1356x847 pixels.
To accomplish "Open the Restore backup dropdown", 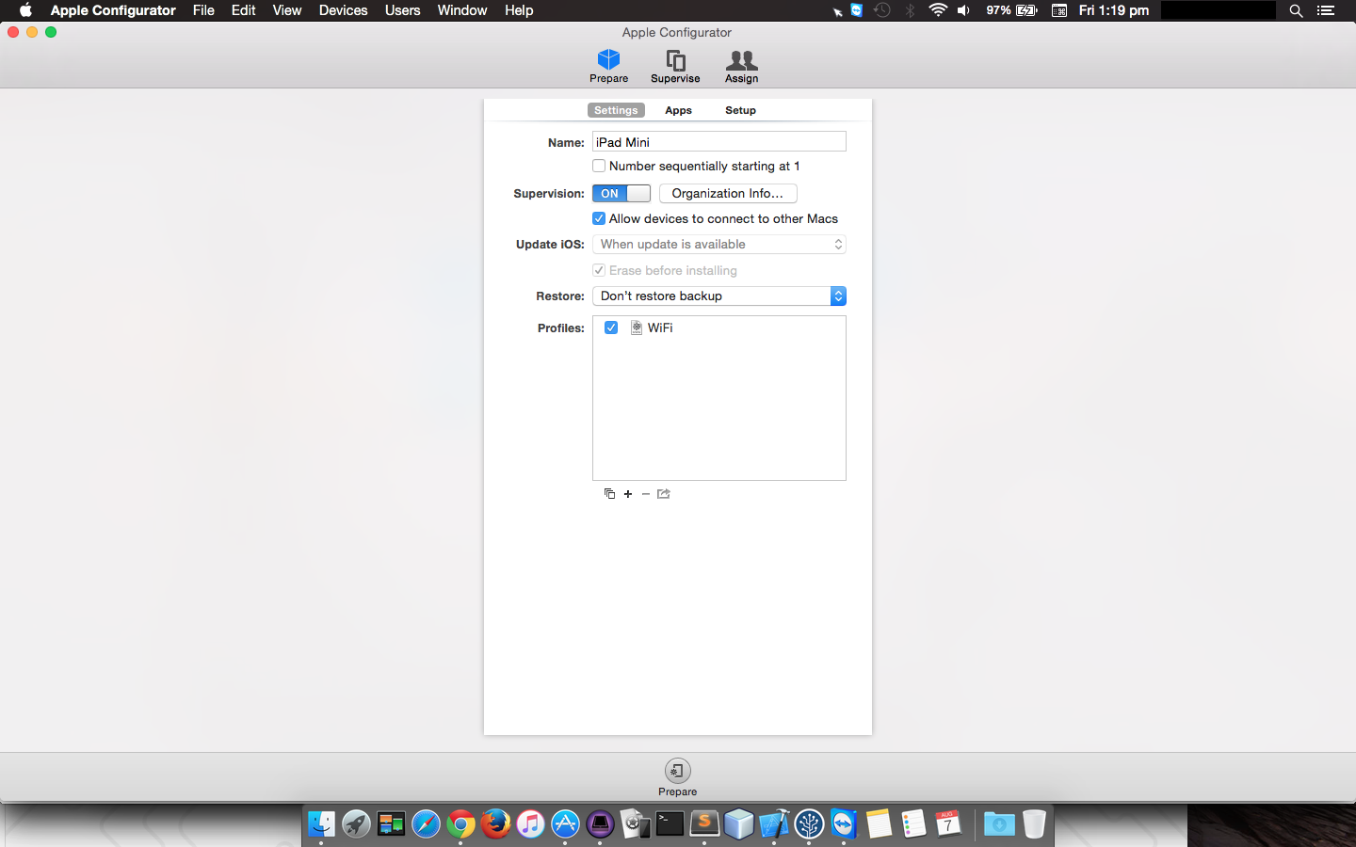I will coord(719,296).
